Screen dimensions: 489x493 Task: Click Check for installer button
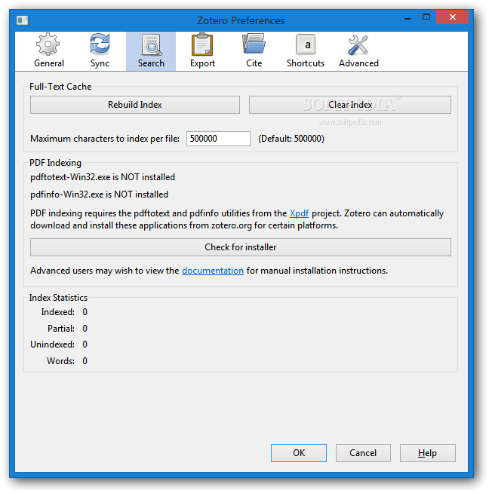[241, 247]
